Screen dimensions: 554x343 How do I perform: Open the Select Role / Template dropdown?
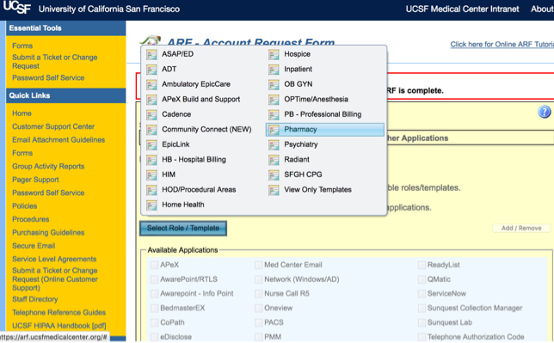pyautogui.click(x=183, y=228)
